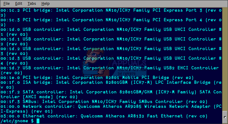Click the terminal scrollbar thumb
228x124 pixels.
coord(225,117)
